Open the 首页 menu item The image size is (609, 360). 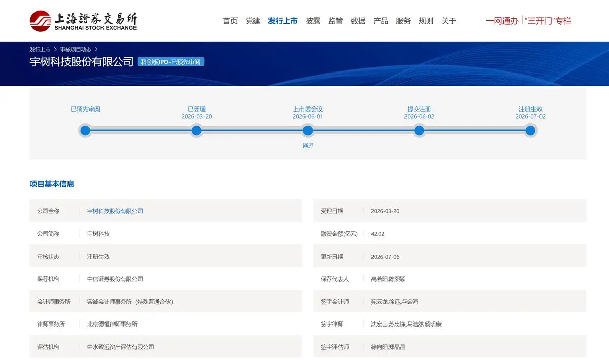coord(230,21)
